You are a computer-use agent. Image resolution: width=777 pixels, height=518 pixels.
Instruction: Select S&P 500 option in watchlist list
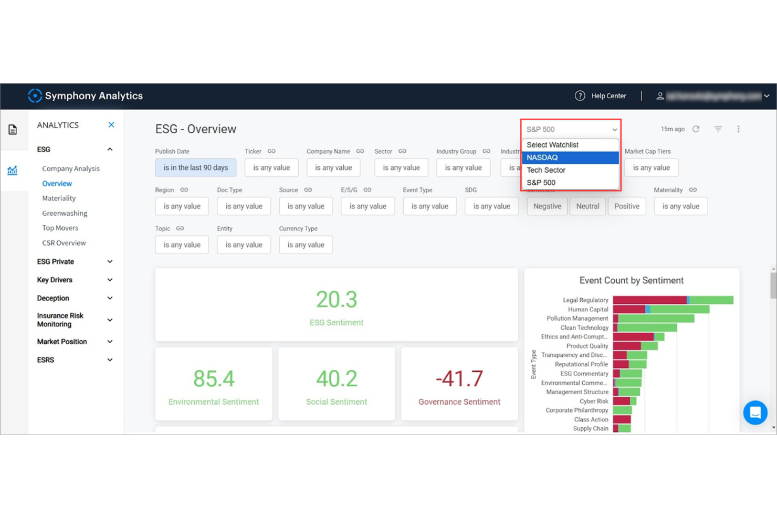point(571,183)
